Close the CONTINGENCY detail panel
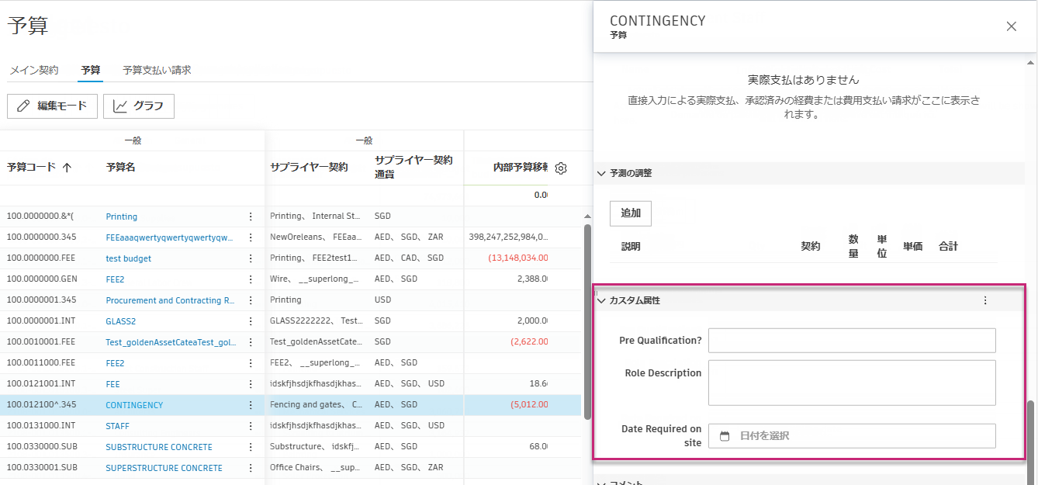 (x=1011, y=26)
